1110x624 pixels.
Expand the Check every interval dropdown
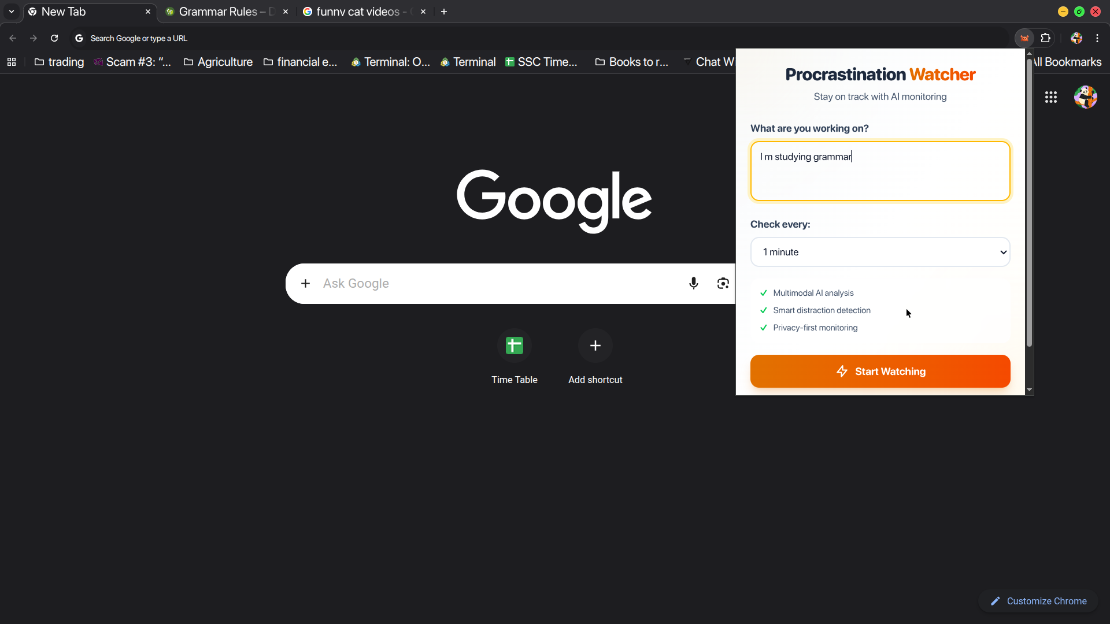pos(879,252)
